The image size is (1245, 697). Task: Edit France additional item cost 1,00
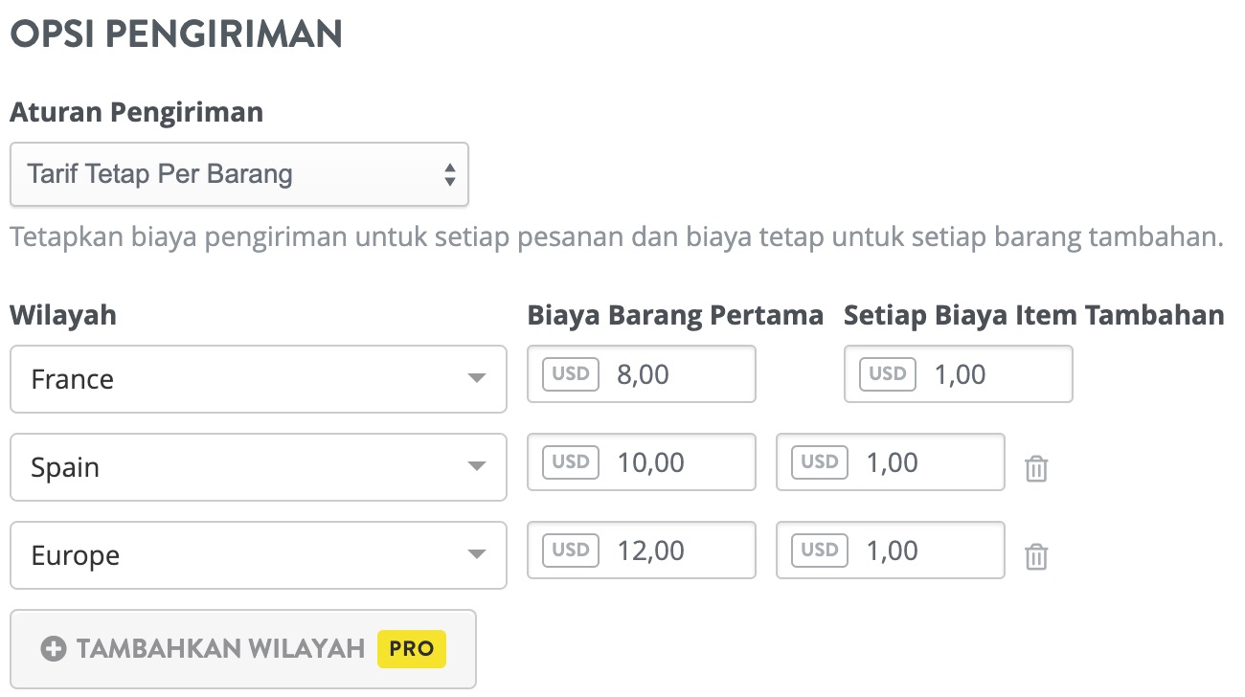pos(959,373)
